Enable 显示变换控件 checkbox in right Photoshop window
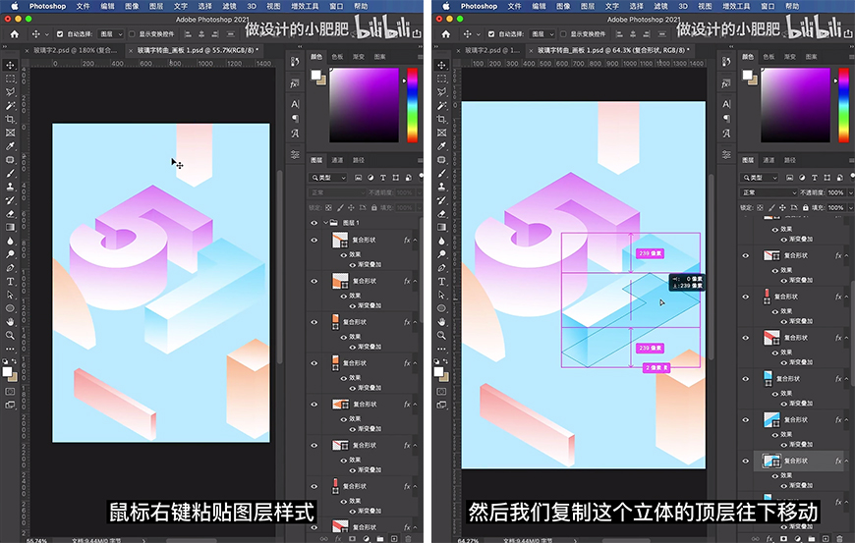This screenshot has width=855, height=543. [x=563, y=33]
